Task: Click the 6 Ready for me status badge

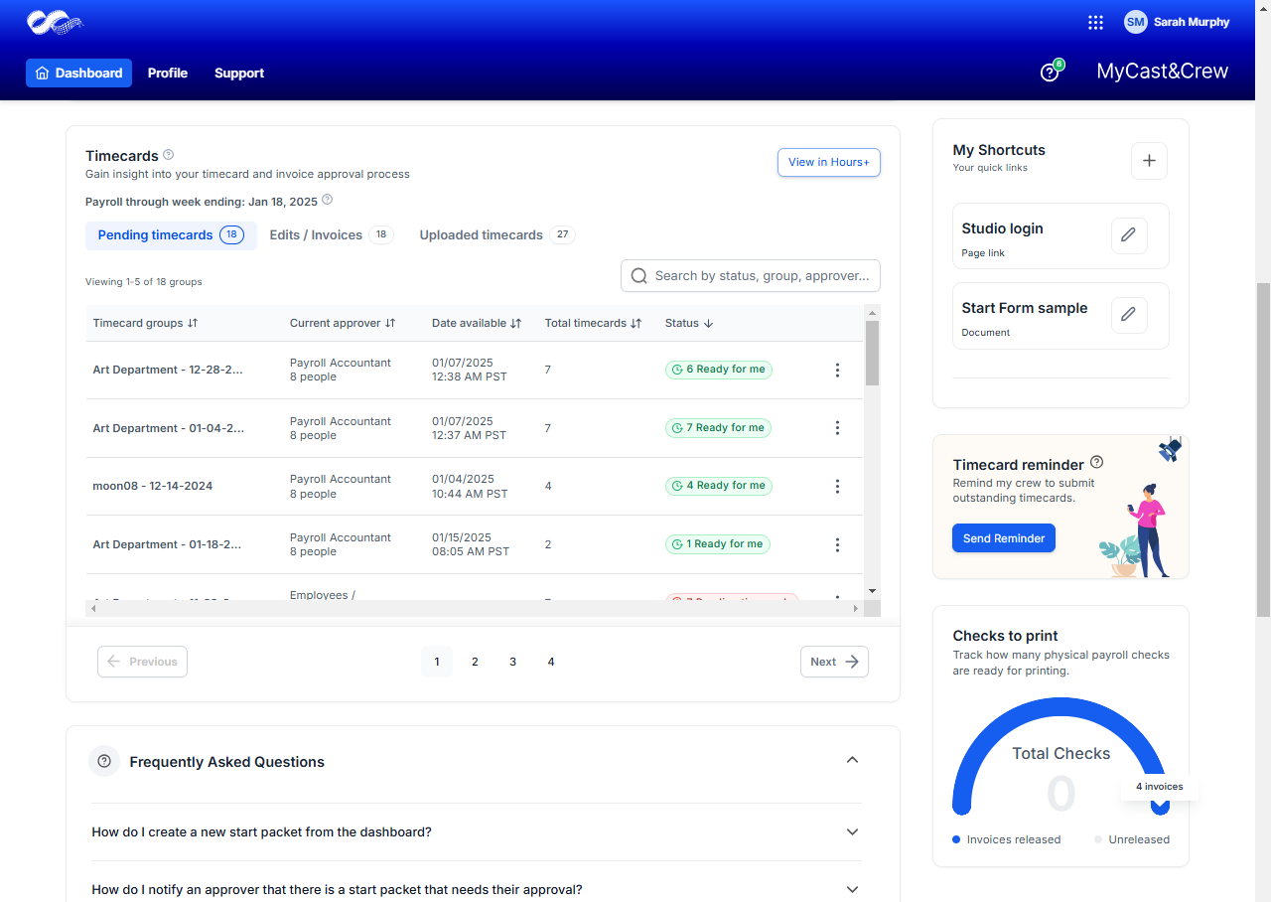Action: [719, 370]
